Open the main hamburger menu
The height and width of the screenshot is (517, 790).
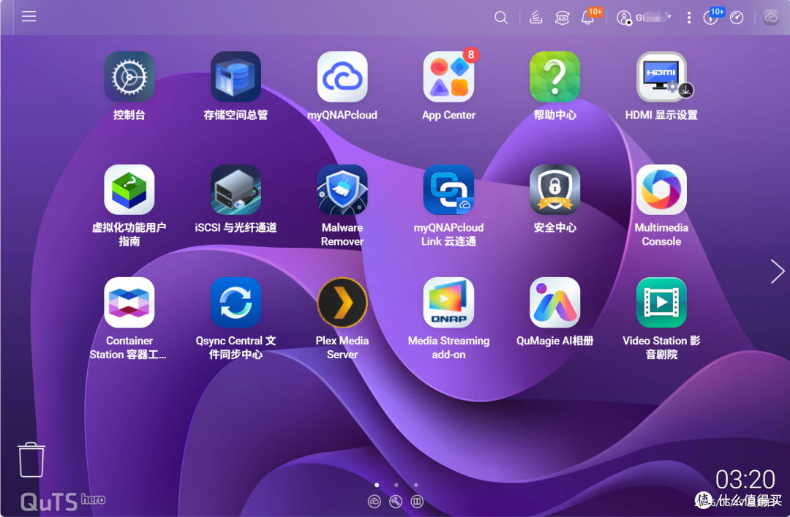(x=29, y=17)
